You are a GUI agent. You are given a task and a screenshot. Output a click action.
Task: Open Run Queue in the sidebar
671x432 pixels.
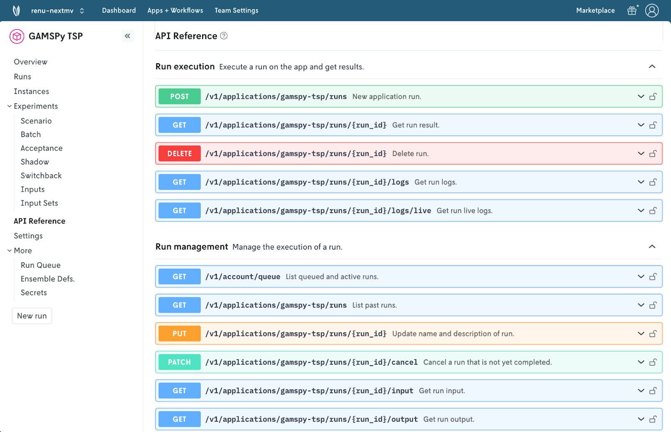(41, 265)
